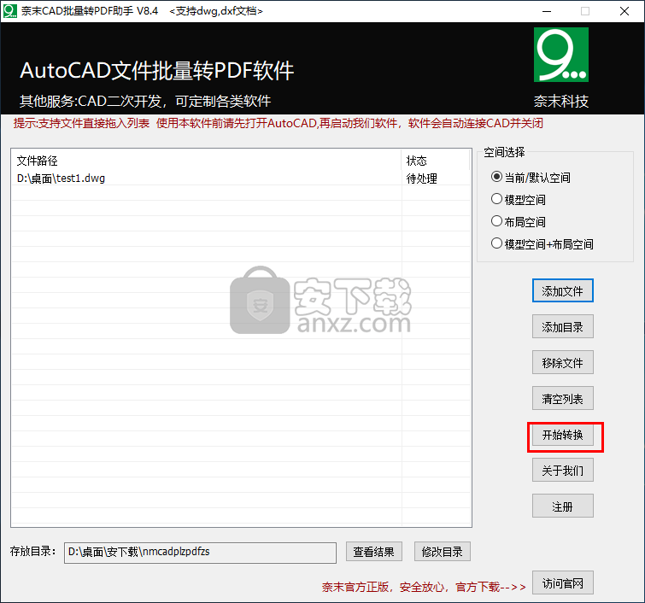Open the 关于我们 dialog
The height and width of the screenshot is (603, 645).
[562, 470]
